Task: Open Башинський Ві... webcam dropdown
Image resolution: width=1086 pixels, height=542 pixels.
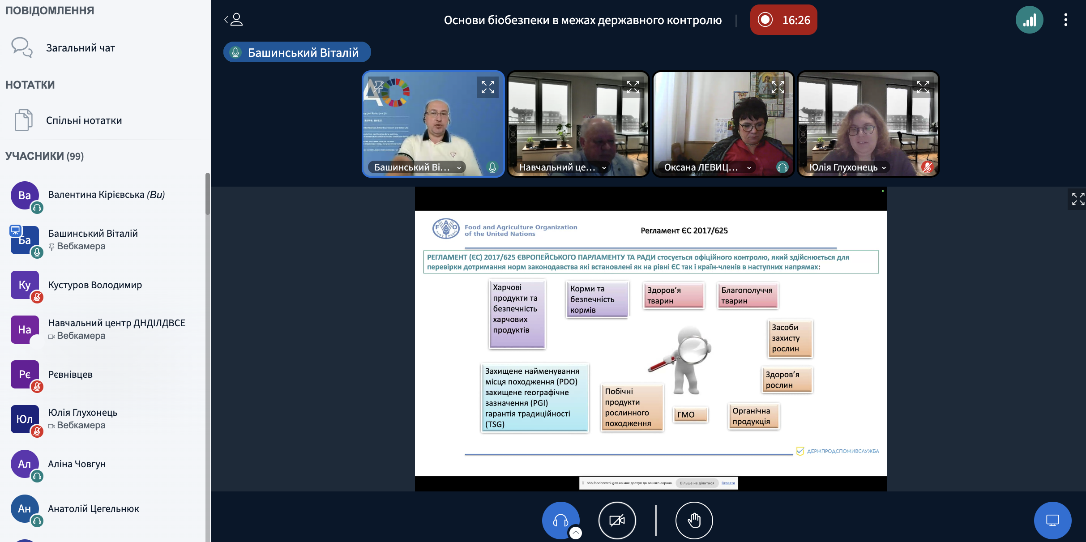Action: click(x=417, y=167)
